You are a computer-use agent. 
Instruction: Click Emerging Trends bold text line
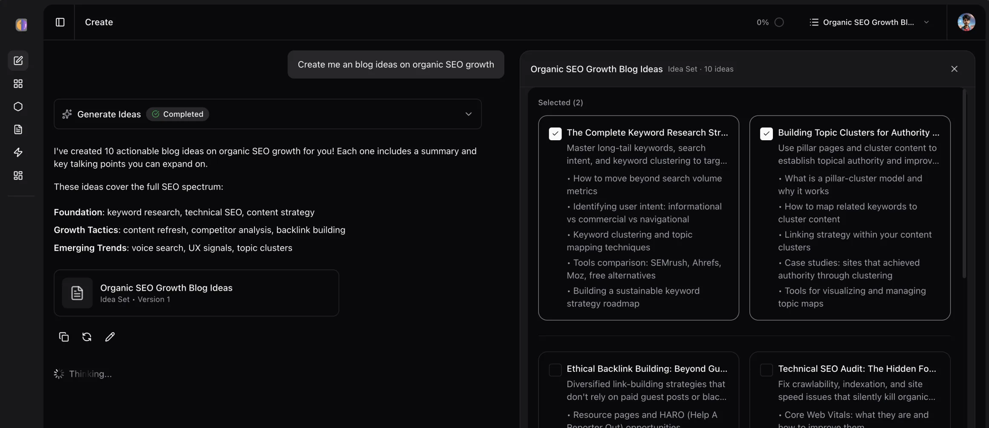pos(173,248)
